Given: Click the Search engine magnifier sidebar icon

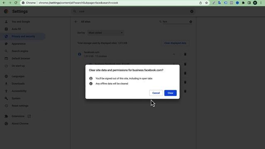Looking at the screenshot, I should pyautogui.click(x=6, y=51).
